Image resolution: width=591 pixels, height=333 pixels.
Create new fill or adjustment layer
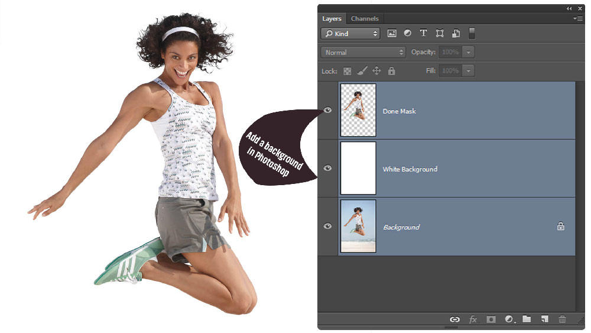[x=509, y=319]
